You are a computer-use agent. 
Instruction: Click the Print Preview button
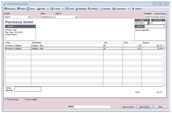click(x=160, y=13)
